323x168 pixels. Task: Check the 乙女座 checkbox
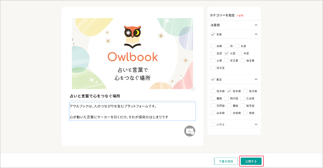pos(243,98)
